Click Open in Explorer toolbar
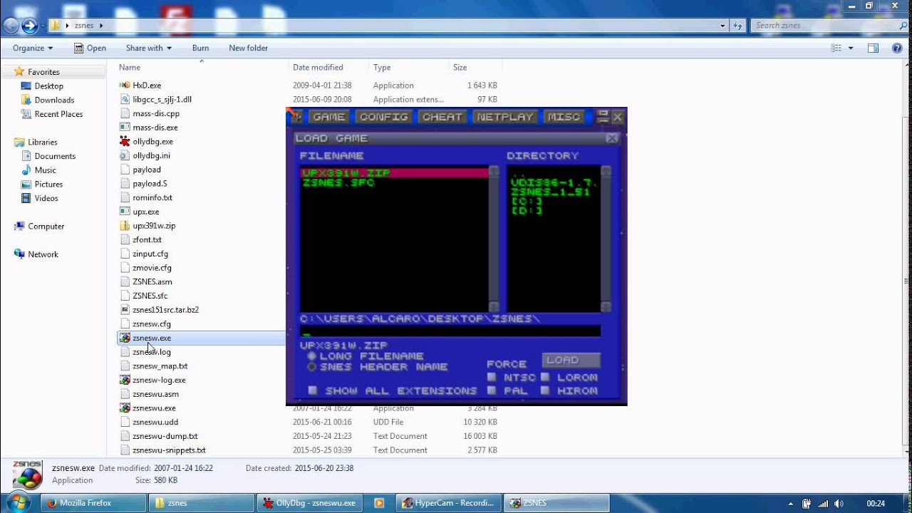The image size is (912, 513). (90, 48)
